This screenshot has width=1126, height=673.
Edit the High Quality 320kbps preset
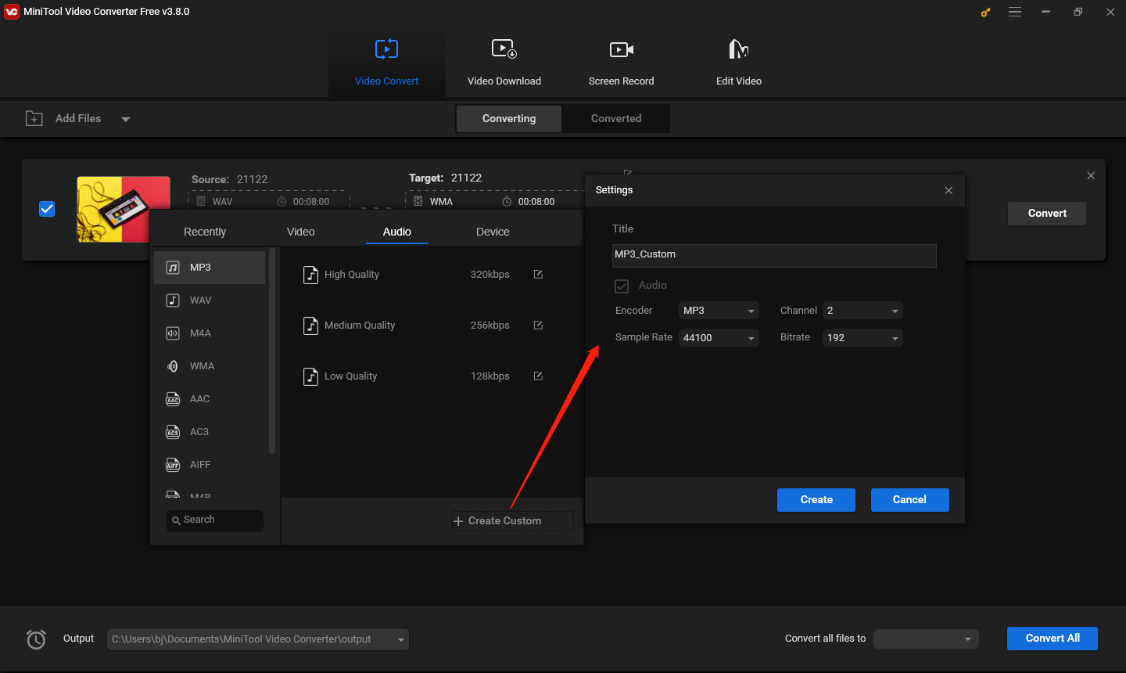click(538, 275)
